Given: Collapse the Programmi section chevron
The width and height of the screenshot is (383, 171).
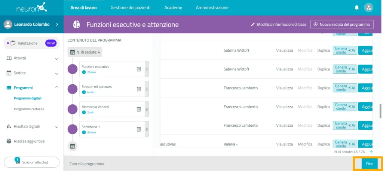Looking at the screenshot, I should (56, 86).
